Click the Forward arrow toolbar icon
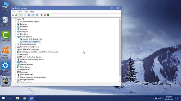 16,15
